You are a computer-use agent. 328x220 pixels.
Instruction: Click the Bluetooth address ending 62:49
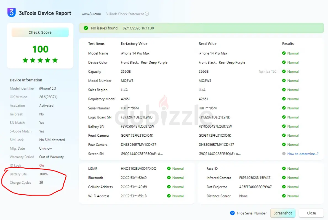click(x=134, y=178)
